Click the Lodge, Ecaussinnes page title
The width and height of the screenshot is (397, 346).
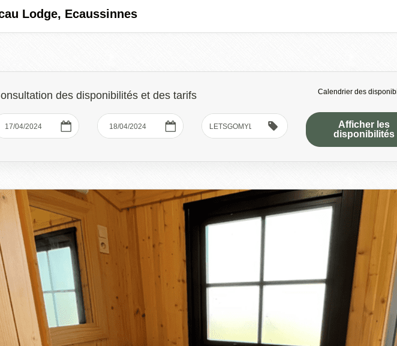click(x=68, y=14)
